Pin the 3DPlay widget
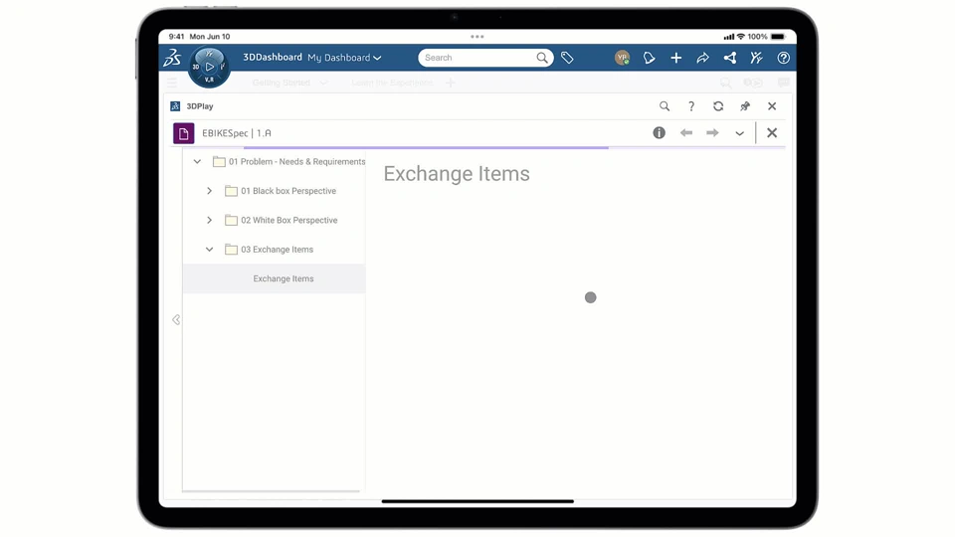This screenshot has width=955, height=537. [x=745, y=106]
